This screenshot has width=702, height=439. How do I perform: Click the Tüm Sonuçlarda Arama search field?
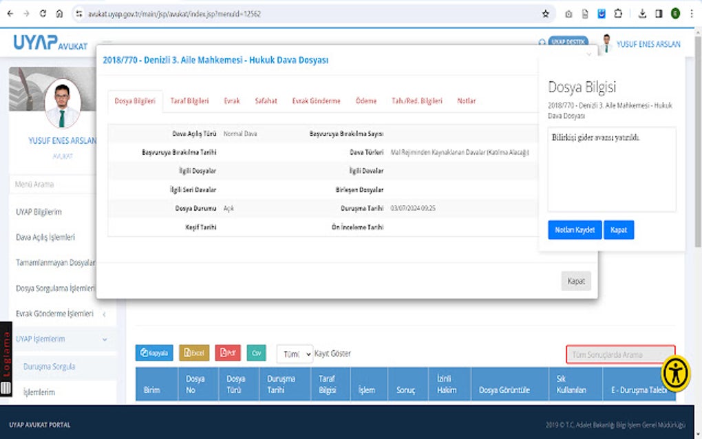tap(619, 352)
